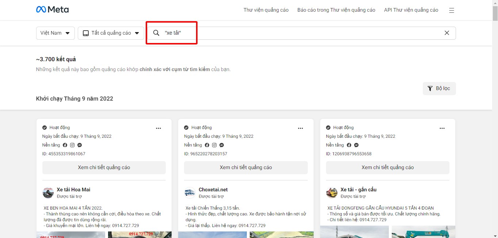Open Báo cáo trong Thư viện quảng cáo
This screenshot has width=498, height=238.
pos(336,10)
